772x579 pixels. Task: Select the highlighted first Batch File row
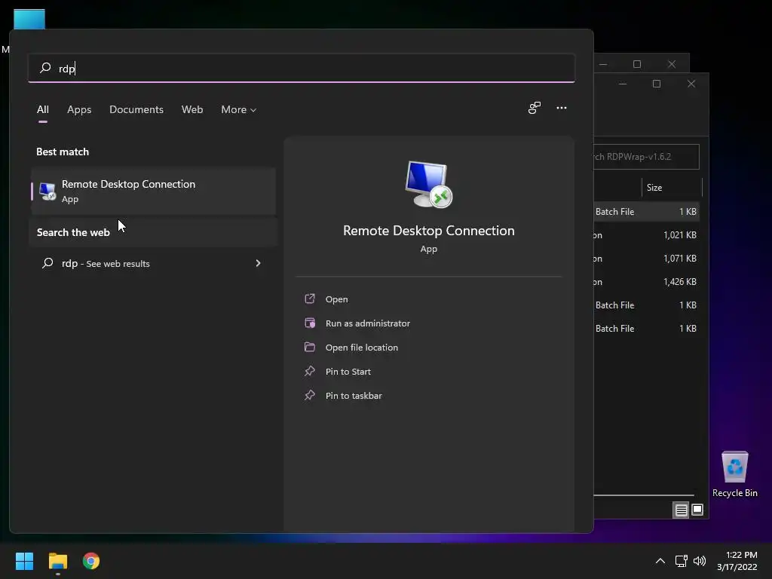647,212
